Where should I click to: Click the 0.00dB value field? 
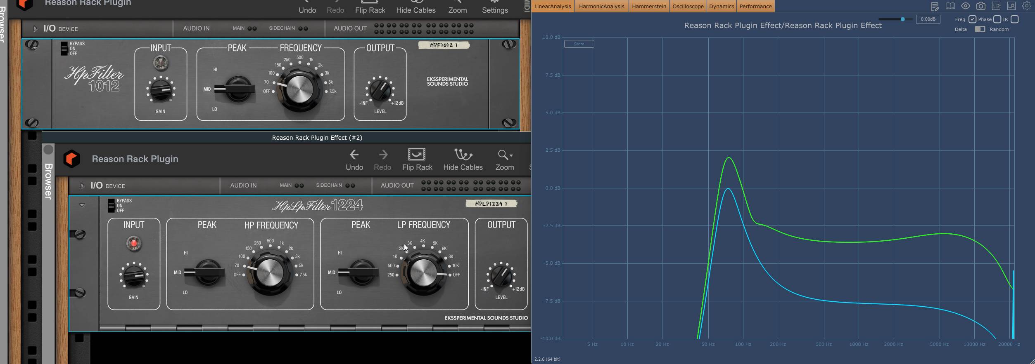928,19
